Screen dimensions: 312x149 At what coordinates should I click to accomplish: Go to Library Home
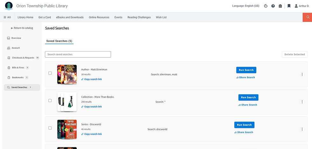click(25, 17)
